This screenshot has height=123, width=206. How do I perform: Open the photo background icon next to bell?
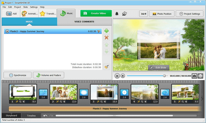(125, 14)
